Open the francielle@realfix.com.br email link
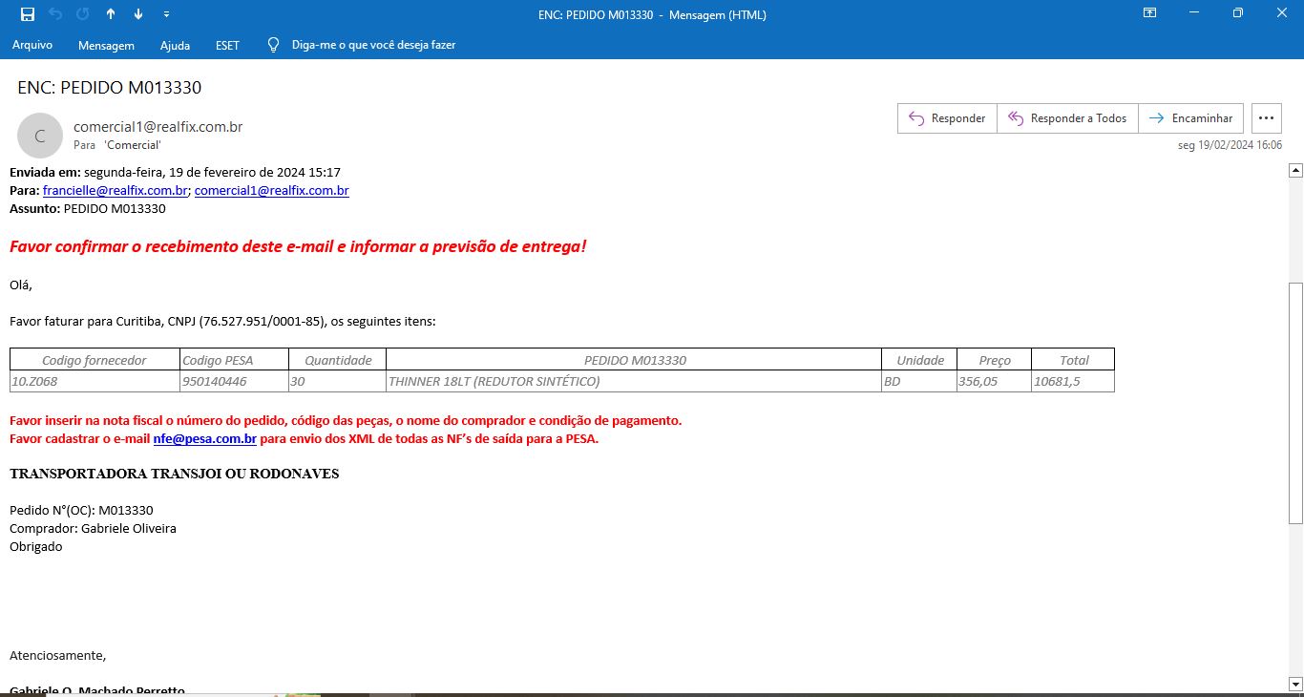This screenshot has height=697, width=1304. pyautogui.click(x=115, y=190)
